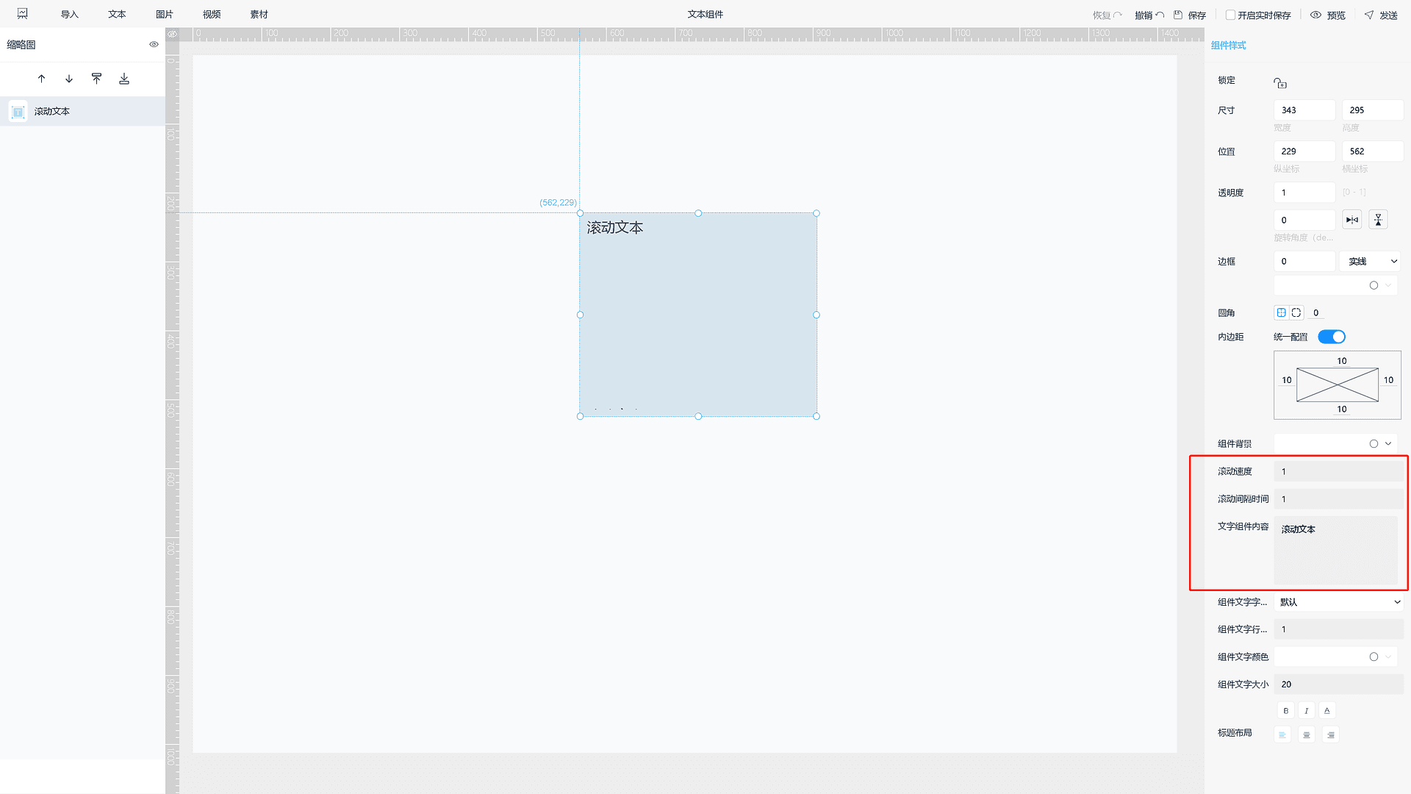The image size is (1411, 794).
Task: Click the 透明度 opacity field
Action: (1304, 193)
